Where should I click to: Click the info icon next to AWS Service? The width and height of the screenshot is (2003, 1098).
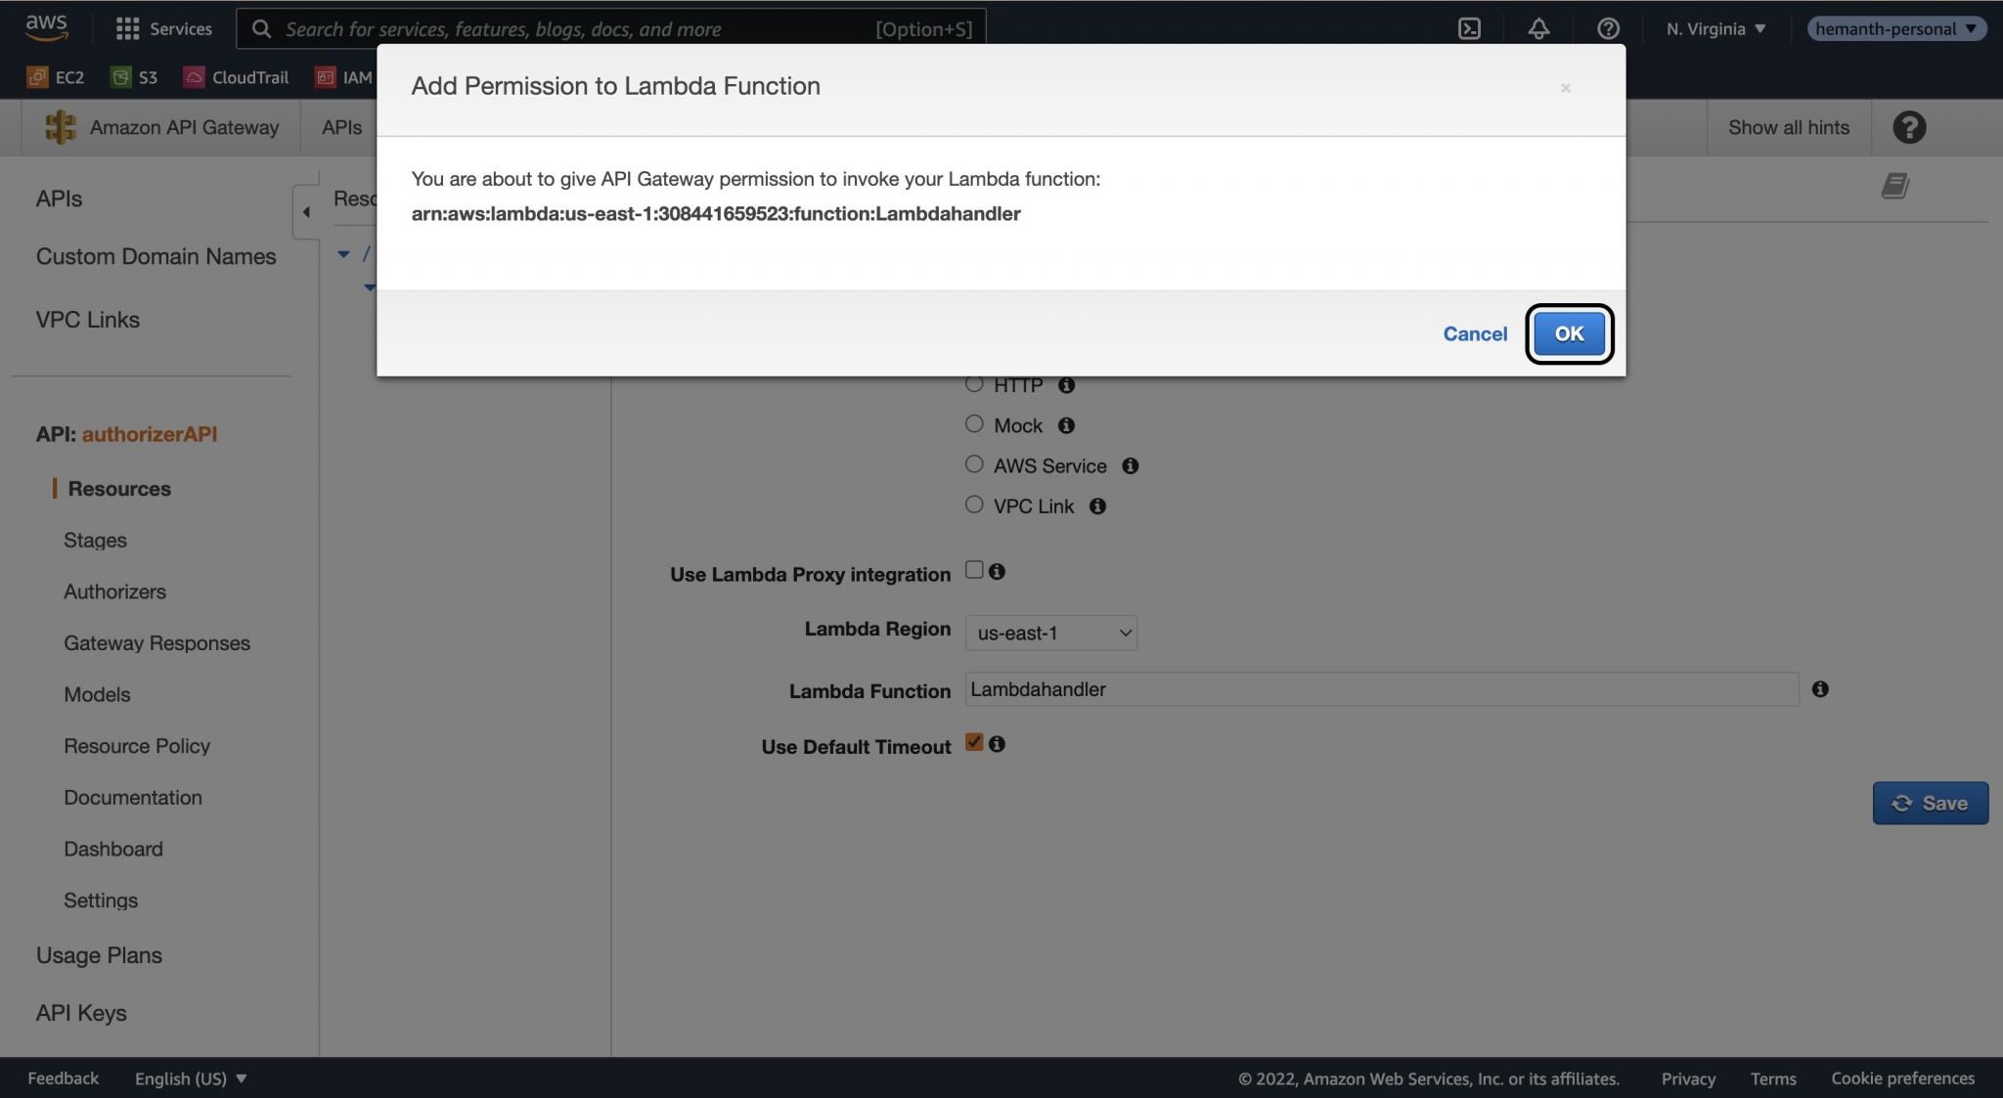coord(1130,466)
